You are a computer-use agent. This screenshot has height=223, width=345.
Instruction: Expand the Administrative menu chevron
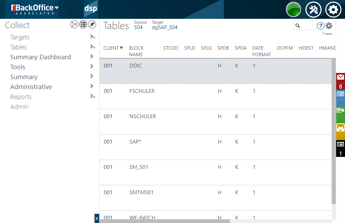pyautogui.click(x=92, y=86)
